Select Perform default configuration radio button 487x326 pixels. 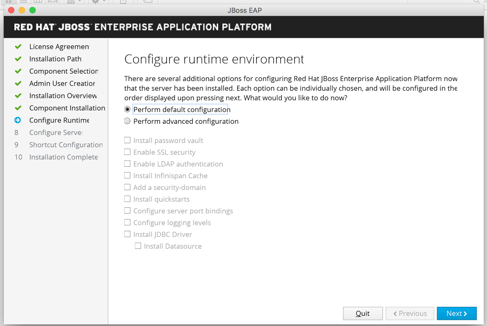coord(127,109)
